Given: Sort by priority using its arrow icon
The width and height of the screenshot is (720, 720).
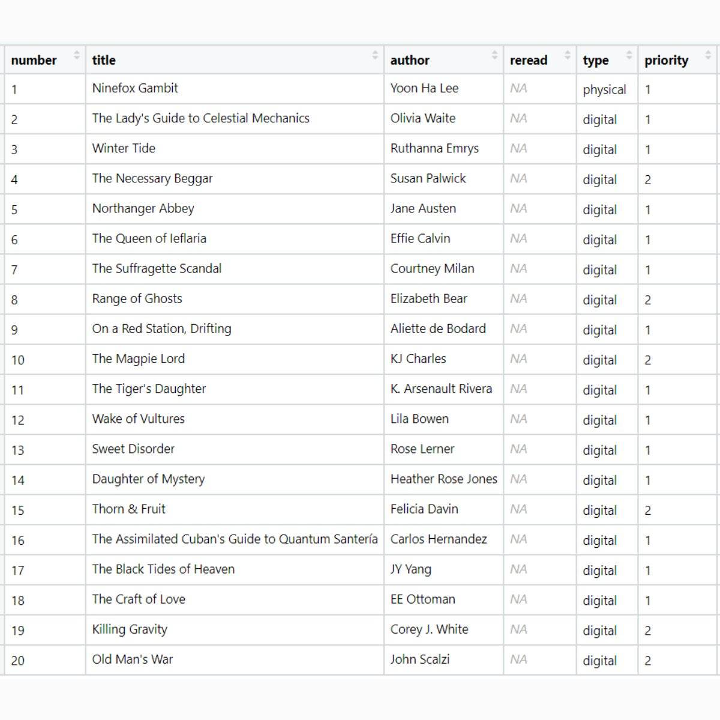Looking at the screenshot, I should pyautogui.click(x=708, y=56).
